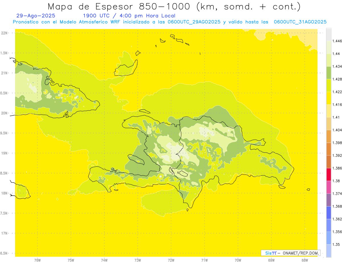This screenshot has width=342, height=264.
Task: Select the legend value 1.41
Action: (x=336, y=117)
